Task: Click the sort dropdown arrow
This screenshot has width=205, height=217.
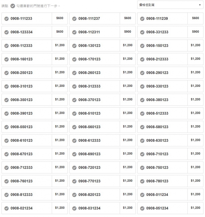Action: pyautogui.click(x=200, y=5)
